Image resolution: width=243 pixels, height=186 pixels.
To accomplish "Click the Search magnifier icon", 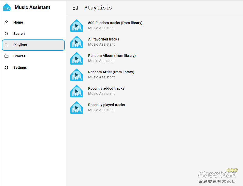I will tap(7, 34).
